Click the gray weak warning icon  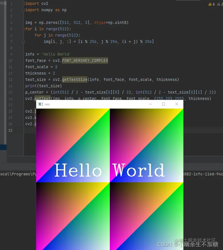(x=219, y=4)
